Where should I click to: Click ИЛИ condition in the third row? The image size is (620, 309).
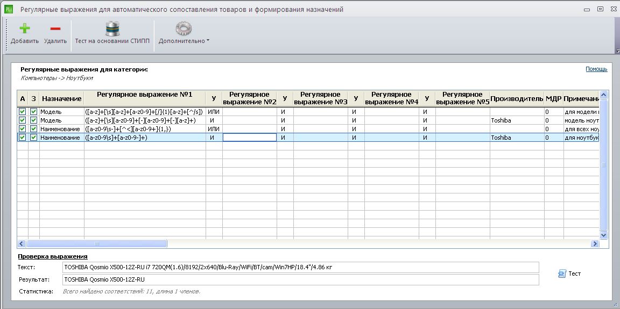(214, 129)
